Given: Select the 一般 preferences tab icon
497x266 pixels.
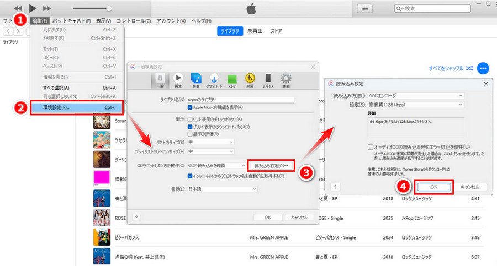Looking at the screenshot, I should coord(160,80).
